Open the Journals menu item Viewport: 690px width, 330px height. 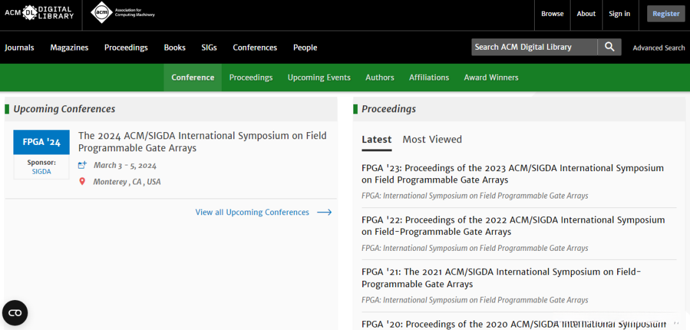(19, 47)
